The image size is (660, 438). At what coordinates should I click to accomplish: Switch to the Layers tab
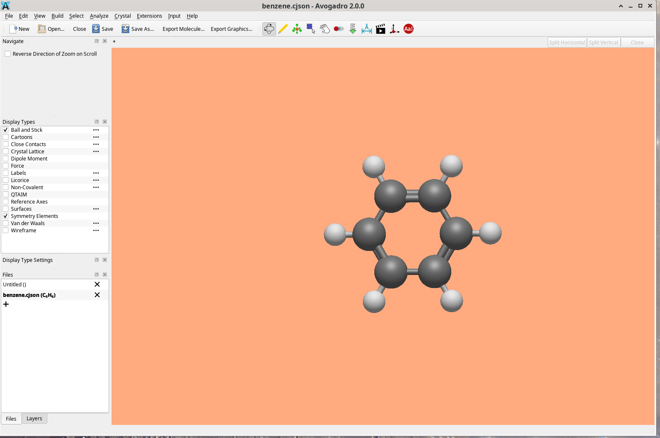coord(34,418)
